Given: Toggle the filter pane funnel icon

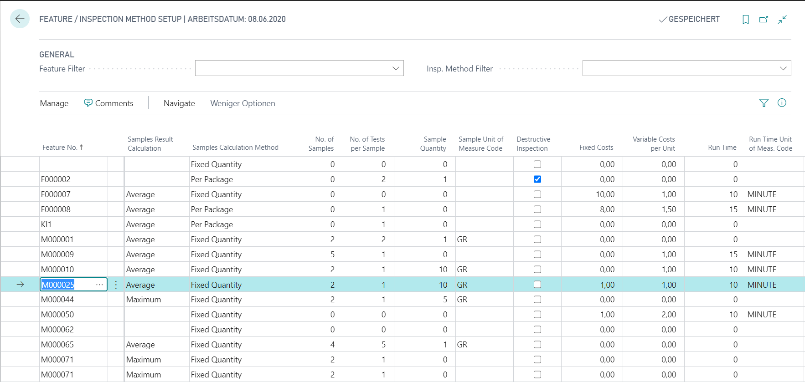Looking at the screenshot, I should 764,103.
